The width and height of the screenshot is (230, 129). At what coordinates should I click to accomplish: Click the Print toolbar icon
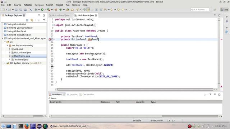[26, 10]
